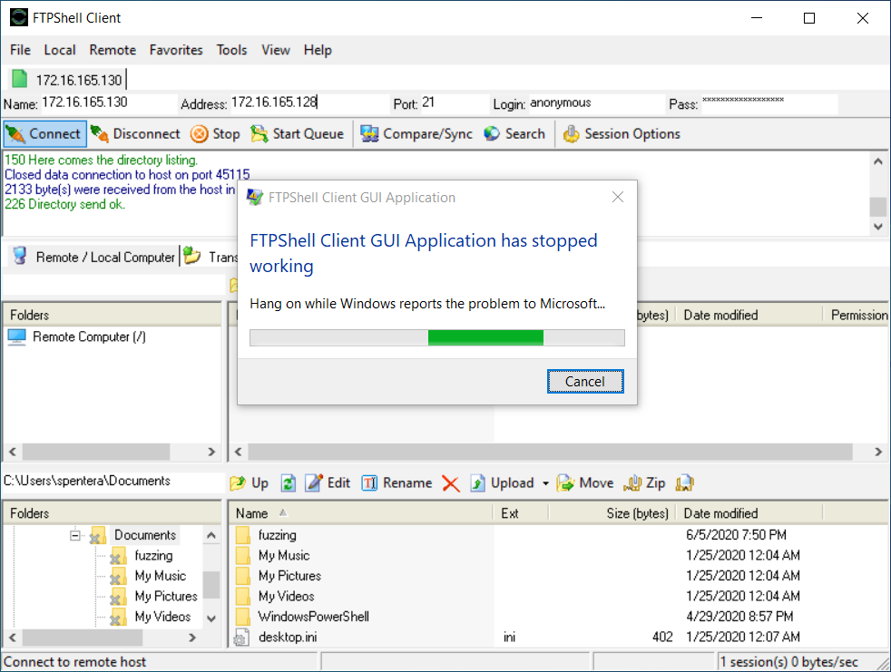Open the View menu
891x672 pixels.
pyautogui.click(x=276, y=50)
